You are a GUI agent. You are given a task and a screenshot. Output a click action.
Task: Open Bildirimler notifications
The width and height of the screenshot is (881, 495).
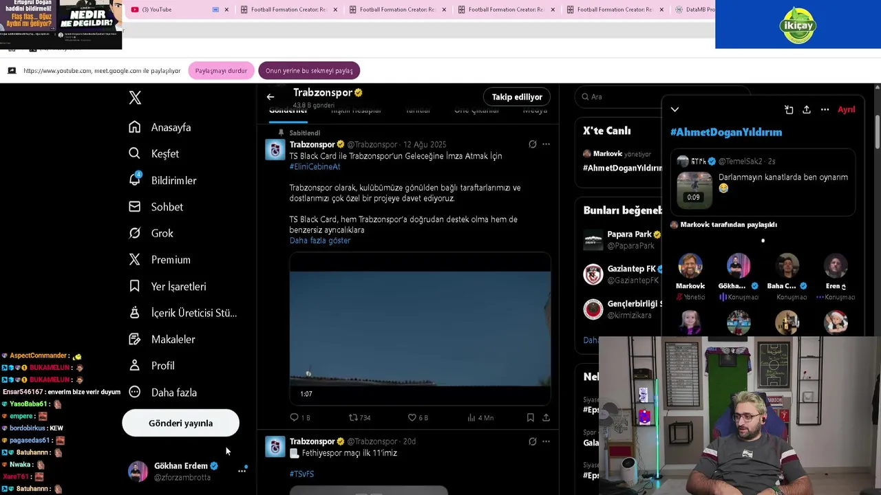coord(163,180)
